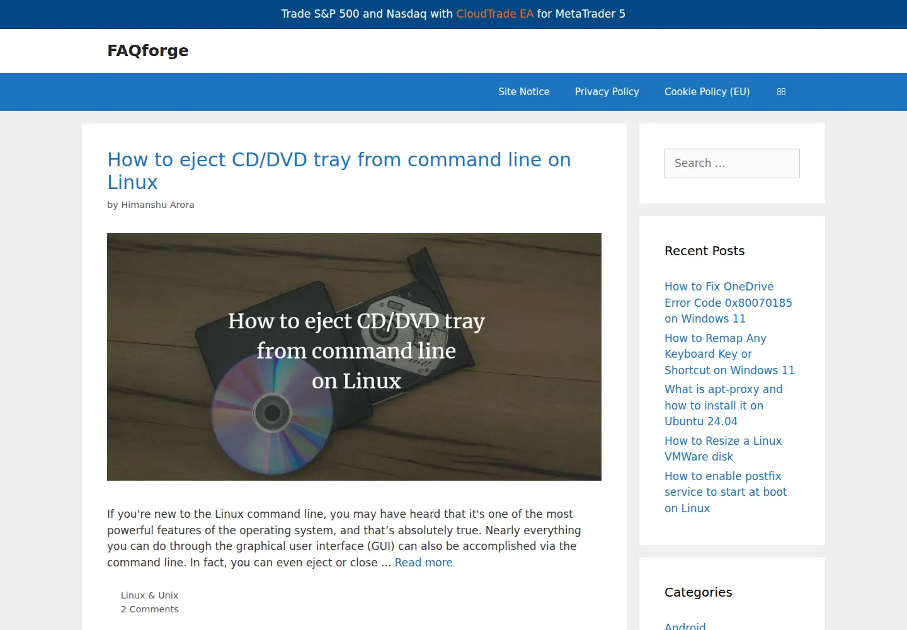Go to the Privacy Policy page
The width and height of the screenshot is (907, 630).
pyautogui.click(x=607, y=92)
